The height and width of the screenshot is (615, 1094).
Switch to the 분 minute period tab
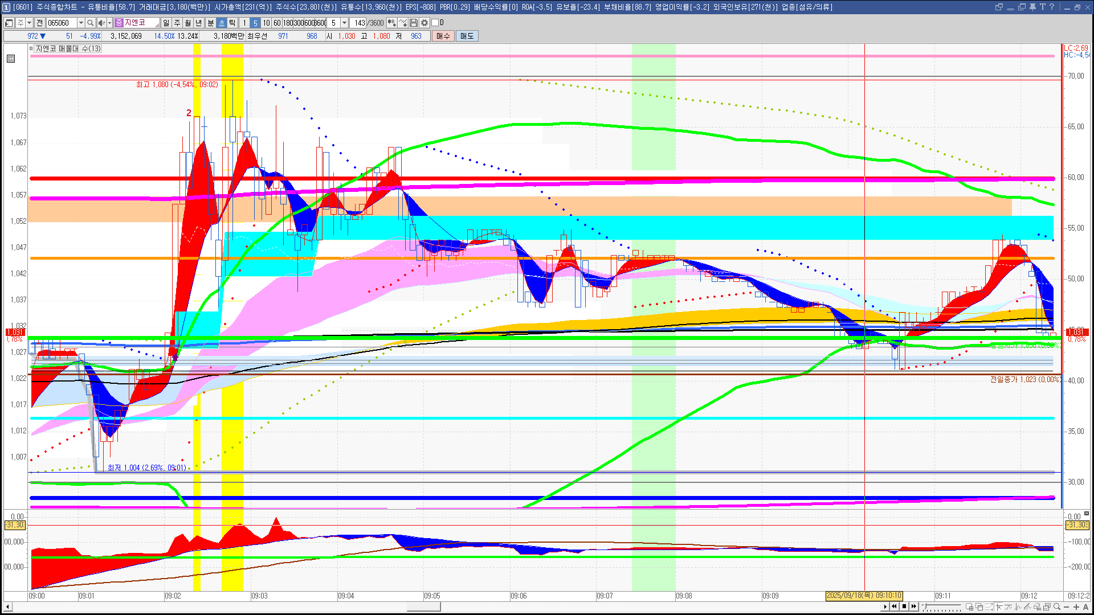tap(210, 23)
